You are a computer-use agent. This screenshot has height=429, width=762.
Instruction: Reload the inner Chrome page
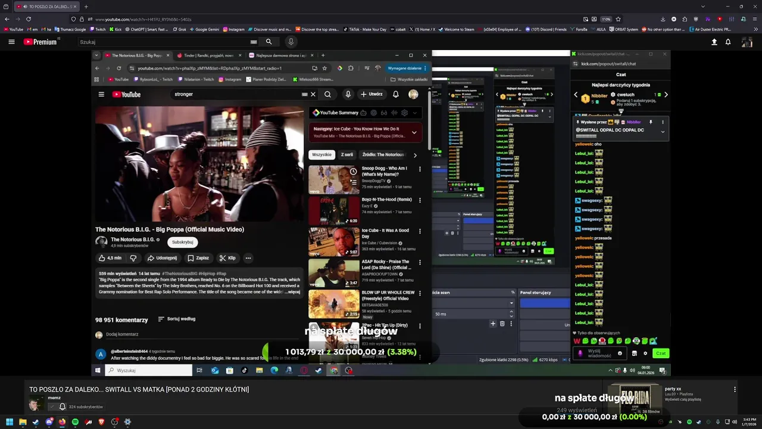119,68
